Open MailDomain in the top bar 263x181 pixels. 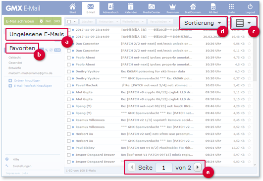(x=193, y=8)
